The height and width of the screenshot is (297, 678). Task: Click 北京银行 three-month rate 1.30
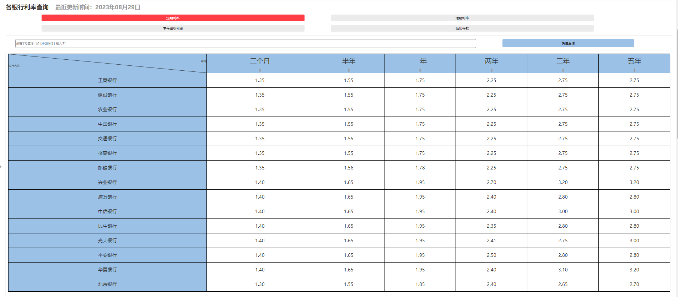click(x=260, y=284)
